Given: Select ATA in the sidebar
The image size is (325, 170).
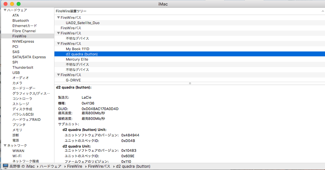Looking at the screenshot, I should click(x=16, y=15).
